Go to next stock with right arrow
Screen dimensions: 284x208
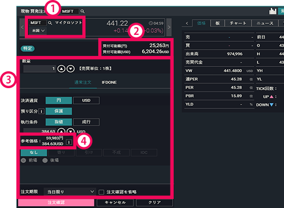169,27
